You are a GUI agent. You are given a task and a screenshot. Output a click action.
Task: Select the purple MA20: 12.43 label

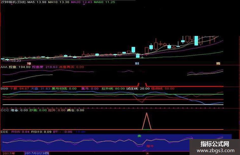click(x=82, y=2)
